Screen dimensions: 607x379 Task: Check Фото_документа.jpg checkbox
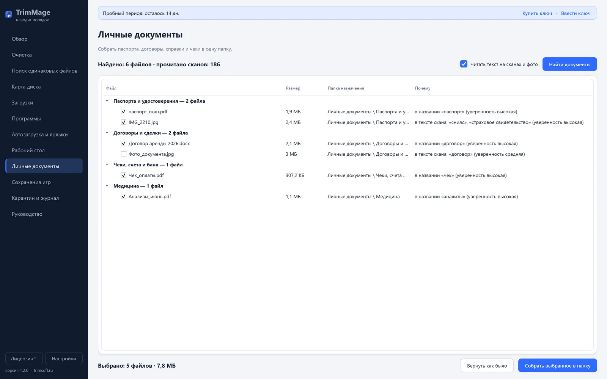123,154
